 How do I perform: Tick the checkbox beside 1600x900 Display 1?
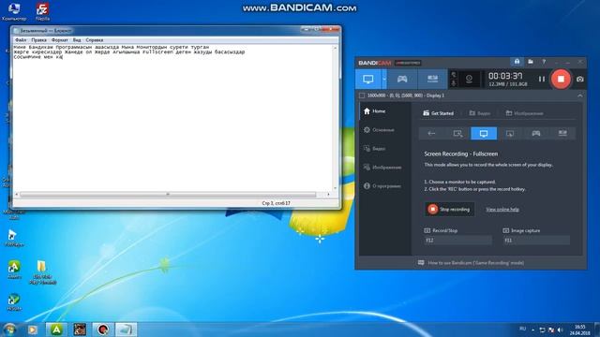tap(362, 95)
